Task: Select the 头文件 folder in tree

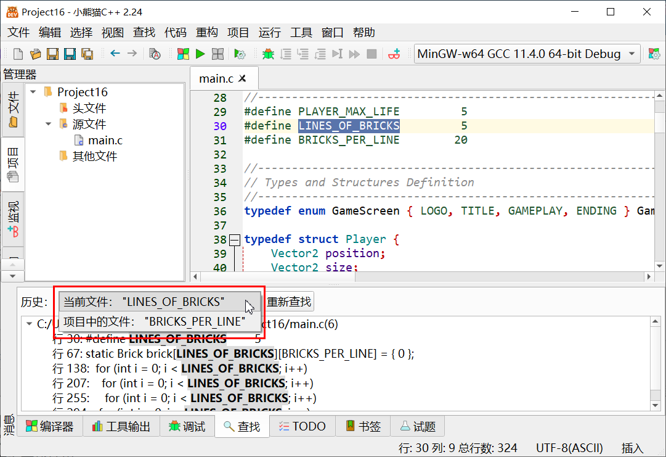Action: (x=89, y=108)
